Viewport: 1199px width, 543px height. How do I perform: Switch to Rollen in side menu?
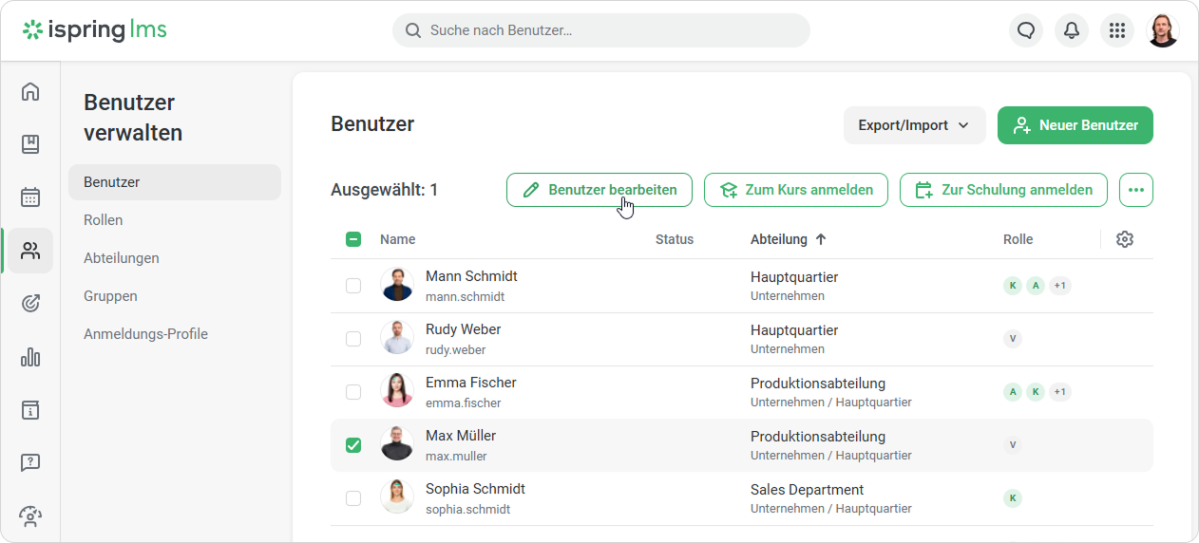[104, 220]
